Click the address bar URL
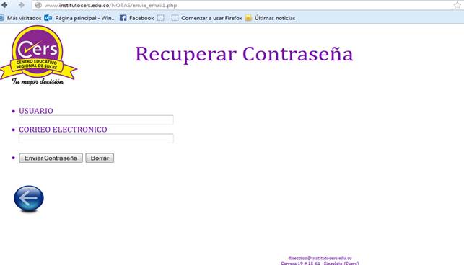 110,5
